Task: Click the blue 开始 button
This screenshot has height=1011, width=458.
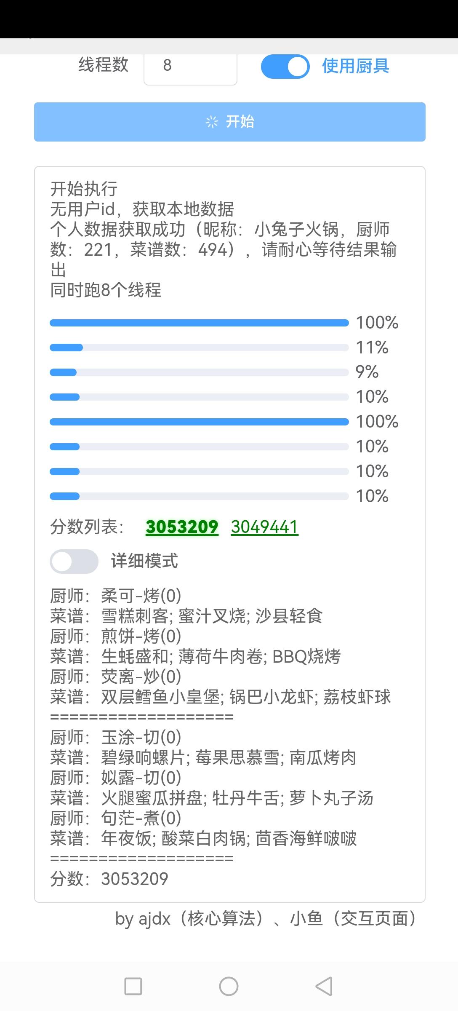Action: point(229,122)
